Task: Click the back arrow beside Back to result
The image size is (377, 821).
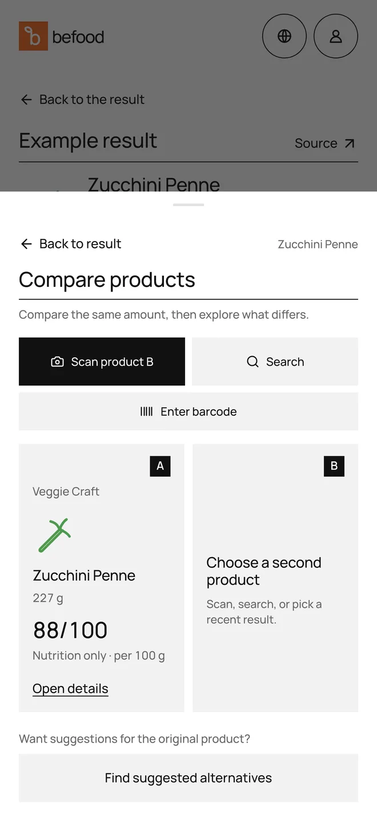Action: [x=26, y=244]
